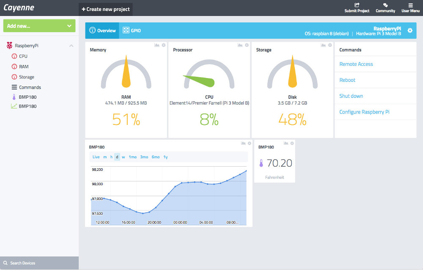This screenshot has width=423, height=270.
Task: Select the green BMP180 line-chart icon
Action: point(13,106)
